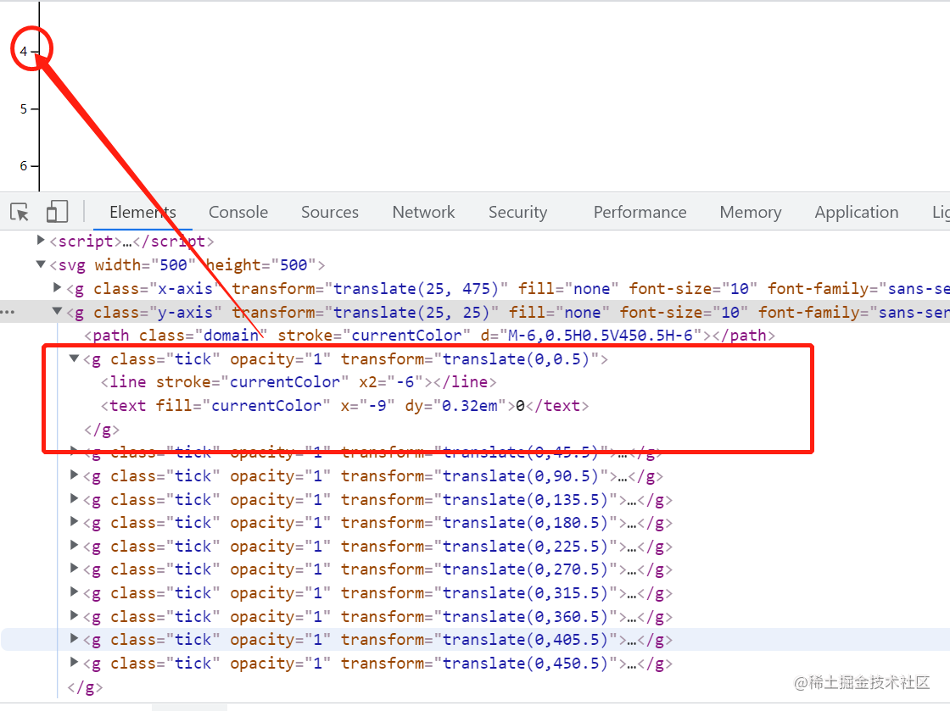Expand the x-axis g element

pyautogui.click(x=57, y=287)
